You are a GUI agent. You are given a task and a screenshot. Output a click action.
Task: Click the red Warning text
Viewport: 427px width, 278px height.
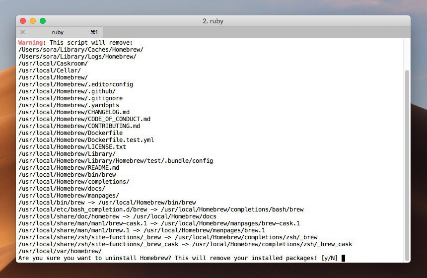tap(30, 43)
